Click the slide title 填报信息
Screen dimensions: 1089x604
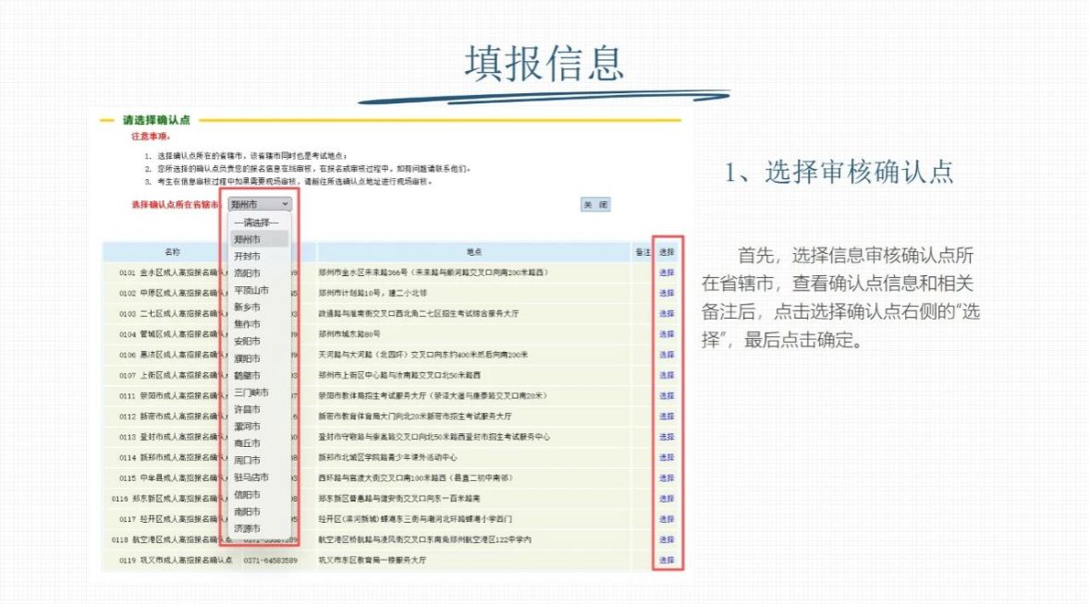pos(544,63)
